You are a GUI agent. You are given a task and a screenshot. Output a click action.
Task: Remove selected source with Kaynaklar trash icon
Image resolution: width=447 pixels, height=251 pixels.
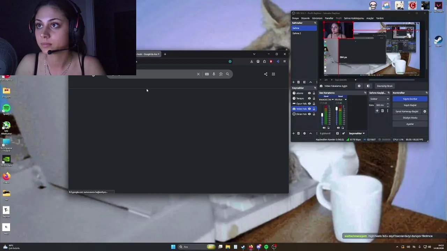pos(299,134)
